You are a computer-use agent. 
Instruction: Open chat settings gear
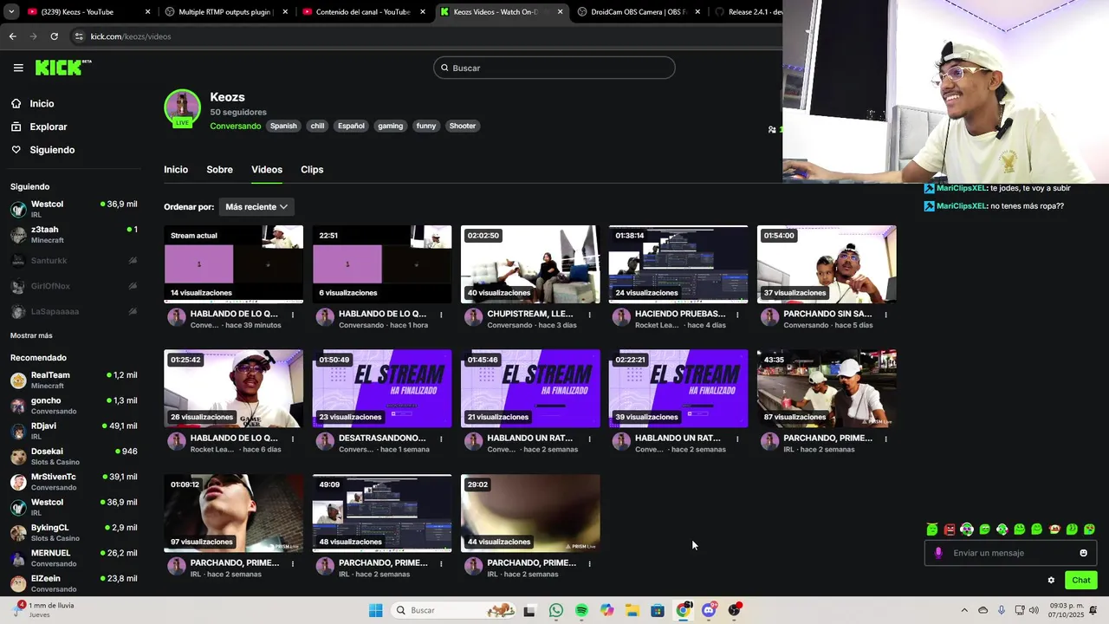(x=1051, y=581)
